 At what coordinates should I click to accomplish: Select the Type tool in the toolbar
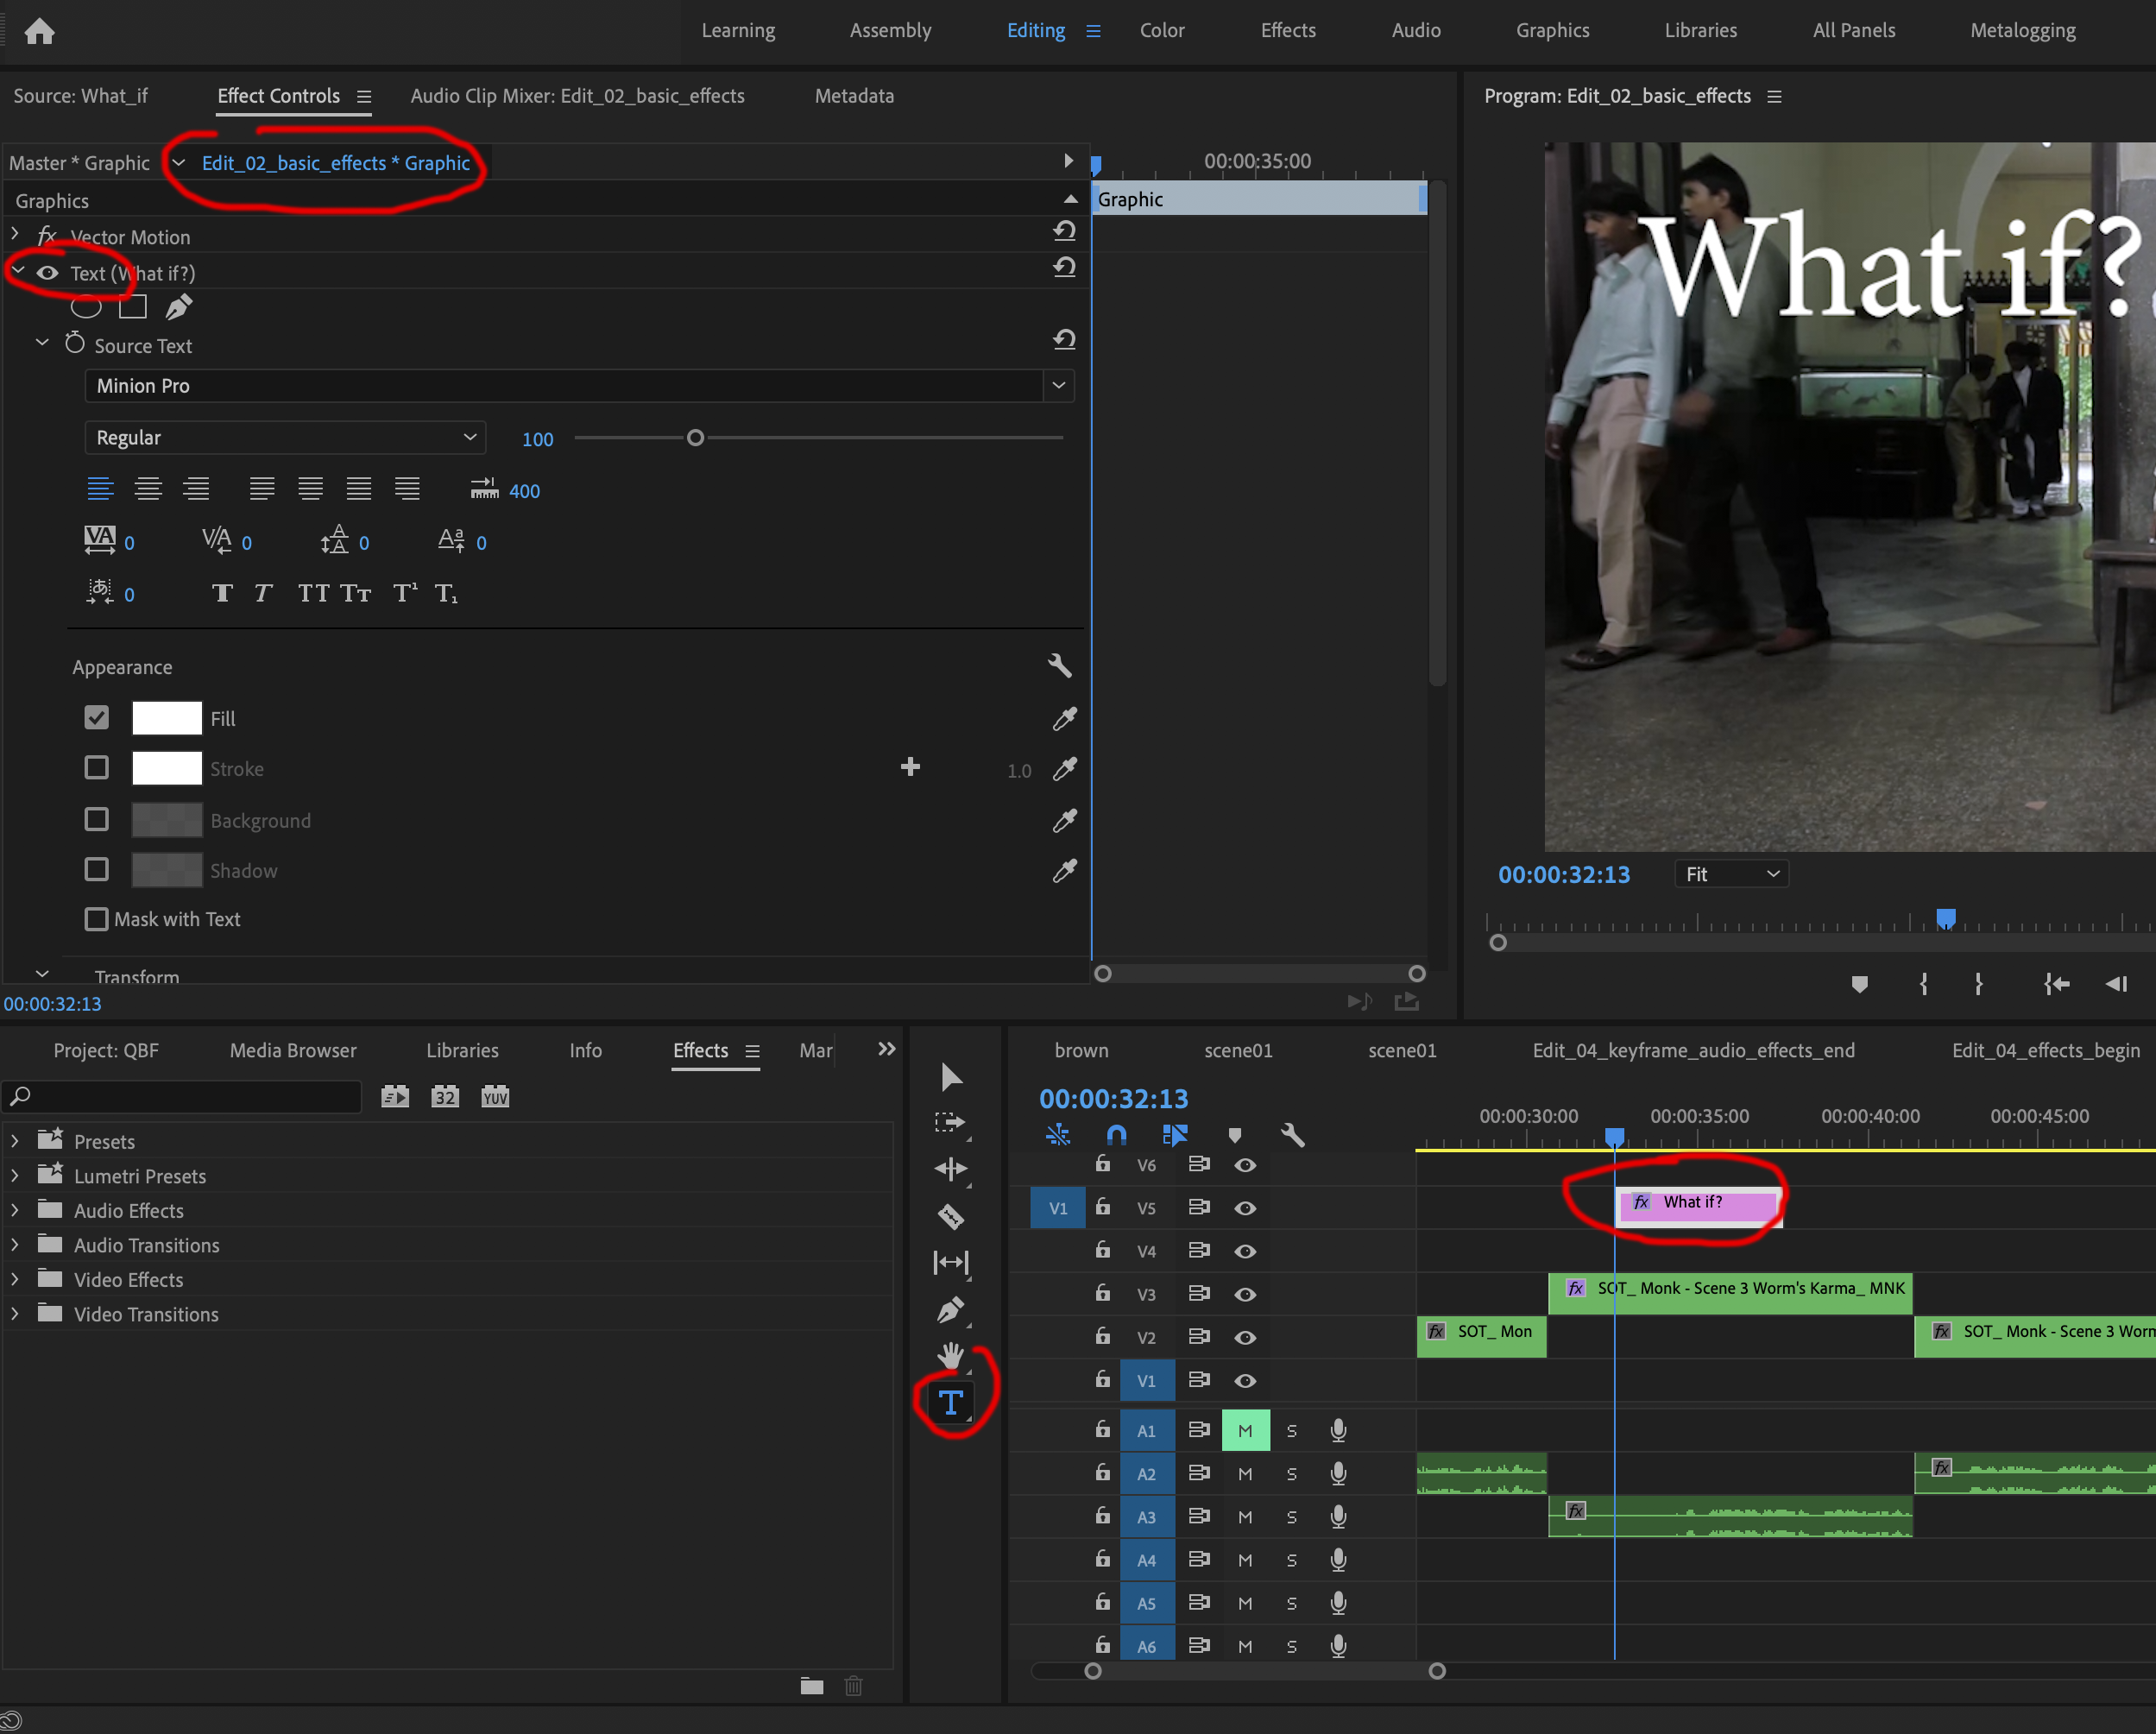[x=950, y=1403]
